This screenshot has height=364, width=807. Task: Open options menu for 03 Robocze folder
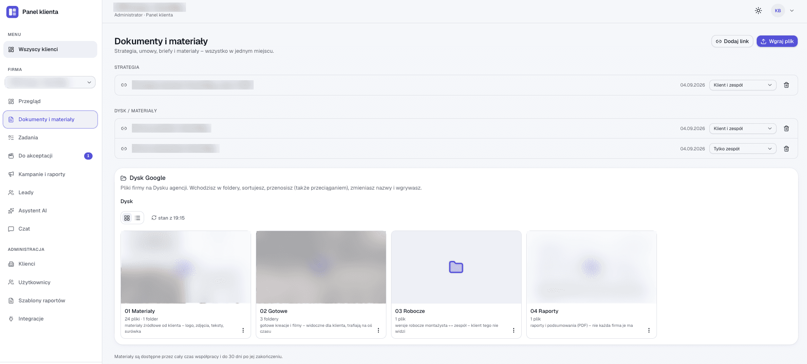click(x=514, y=330)
